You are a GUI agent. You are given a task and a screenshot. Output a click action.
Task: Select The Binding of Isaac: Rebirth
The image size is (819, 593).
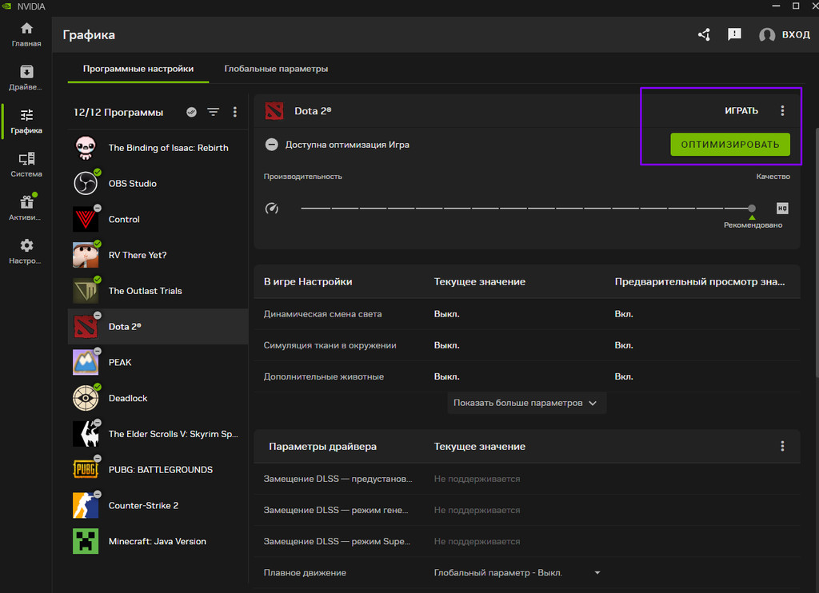[x=158, y=148]
